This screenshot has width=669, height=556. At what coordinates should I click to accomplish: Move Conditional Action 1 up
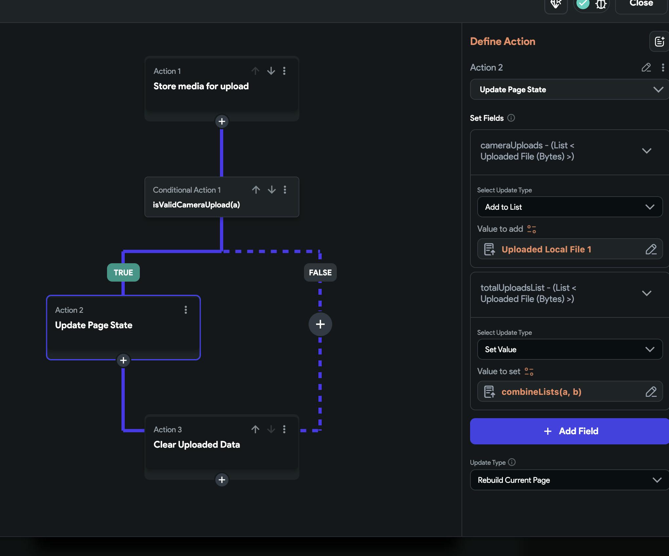coord(256,190)
